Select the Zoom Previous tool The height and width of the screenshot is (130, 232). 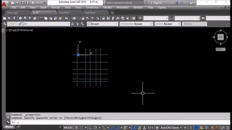click(x=98, y=18)
